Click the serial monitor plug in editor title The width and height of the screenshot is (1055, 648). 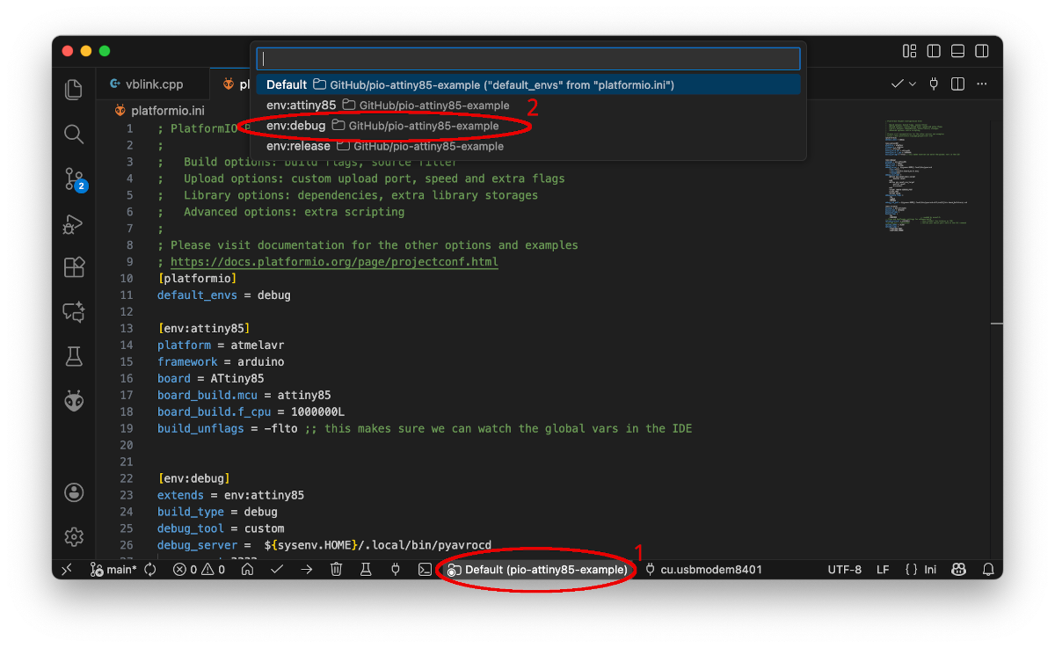pyautogui.click(x=934, y=84)
